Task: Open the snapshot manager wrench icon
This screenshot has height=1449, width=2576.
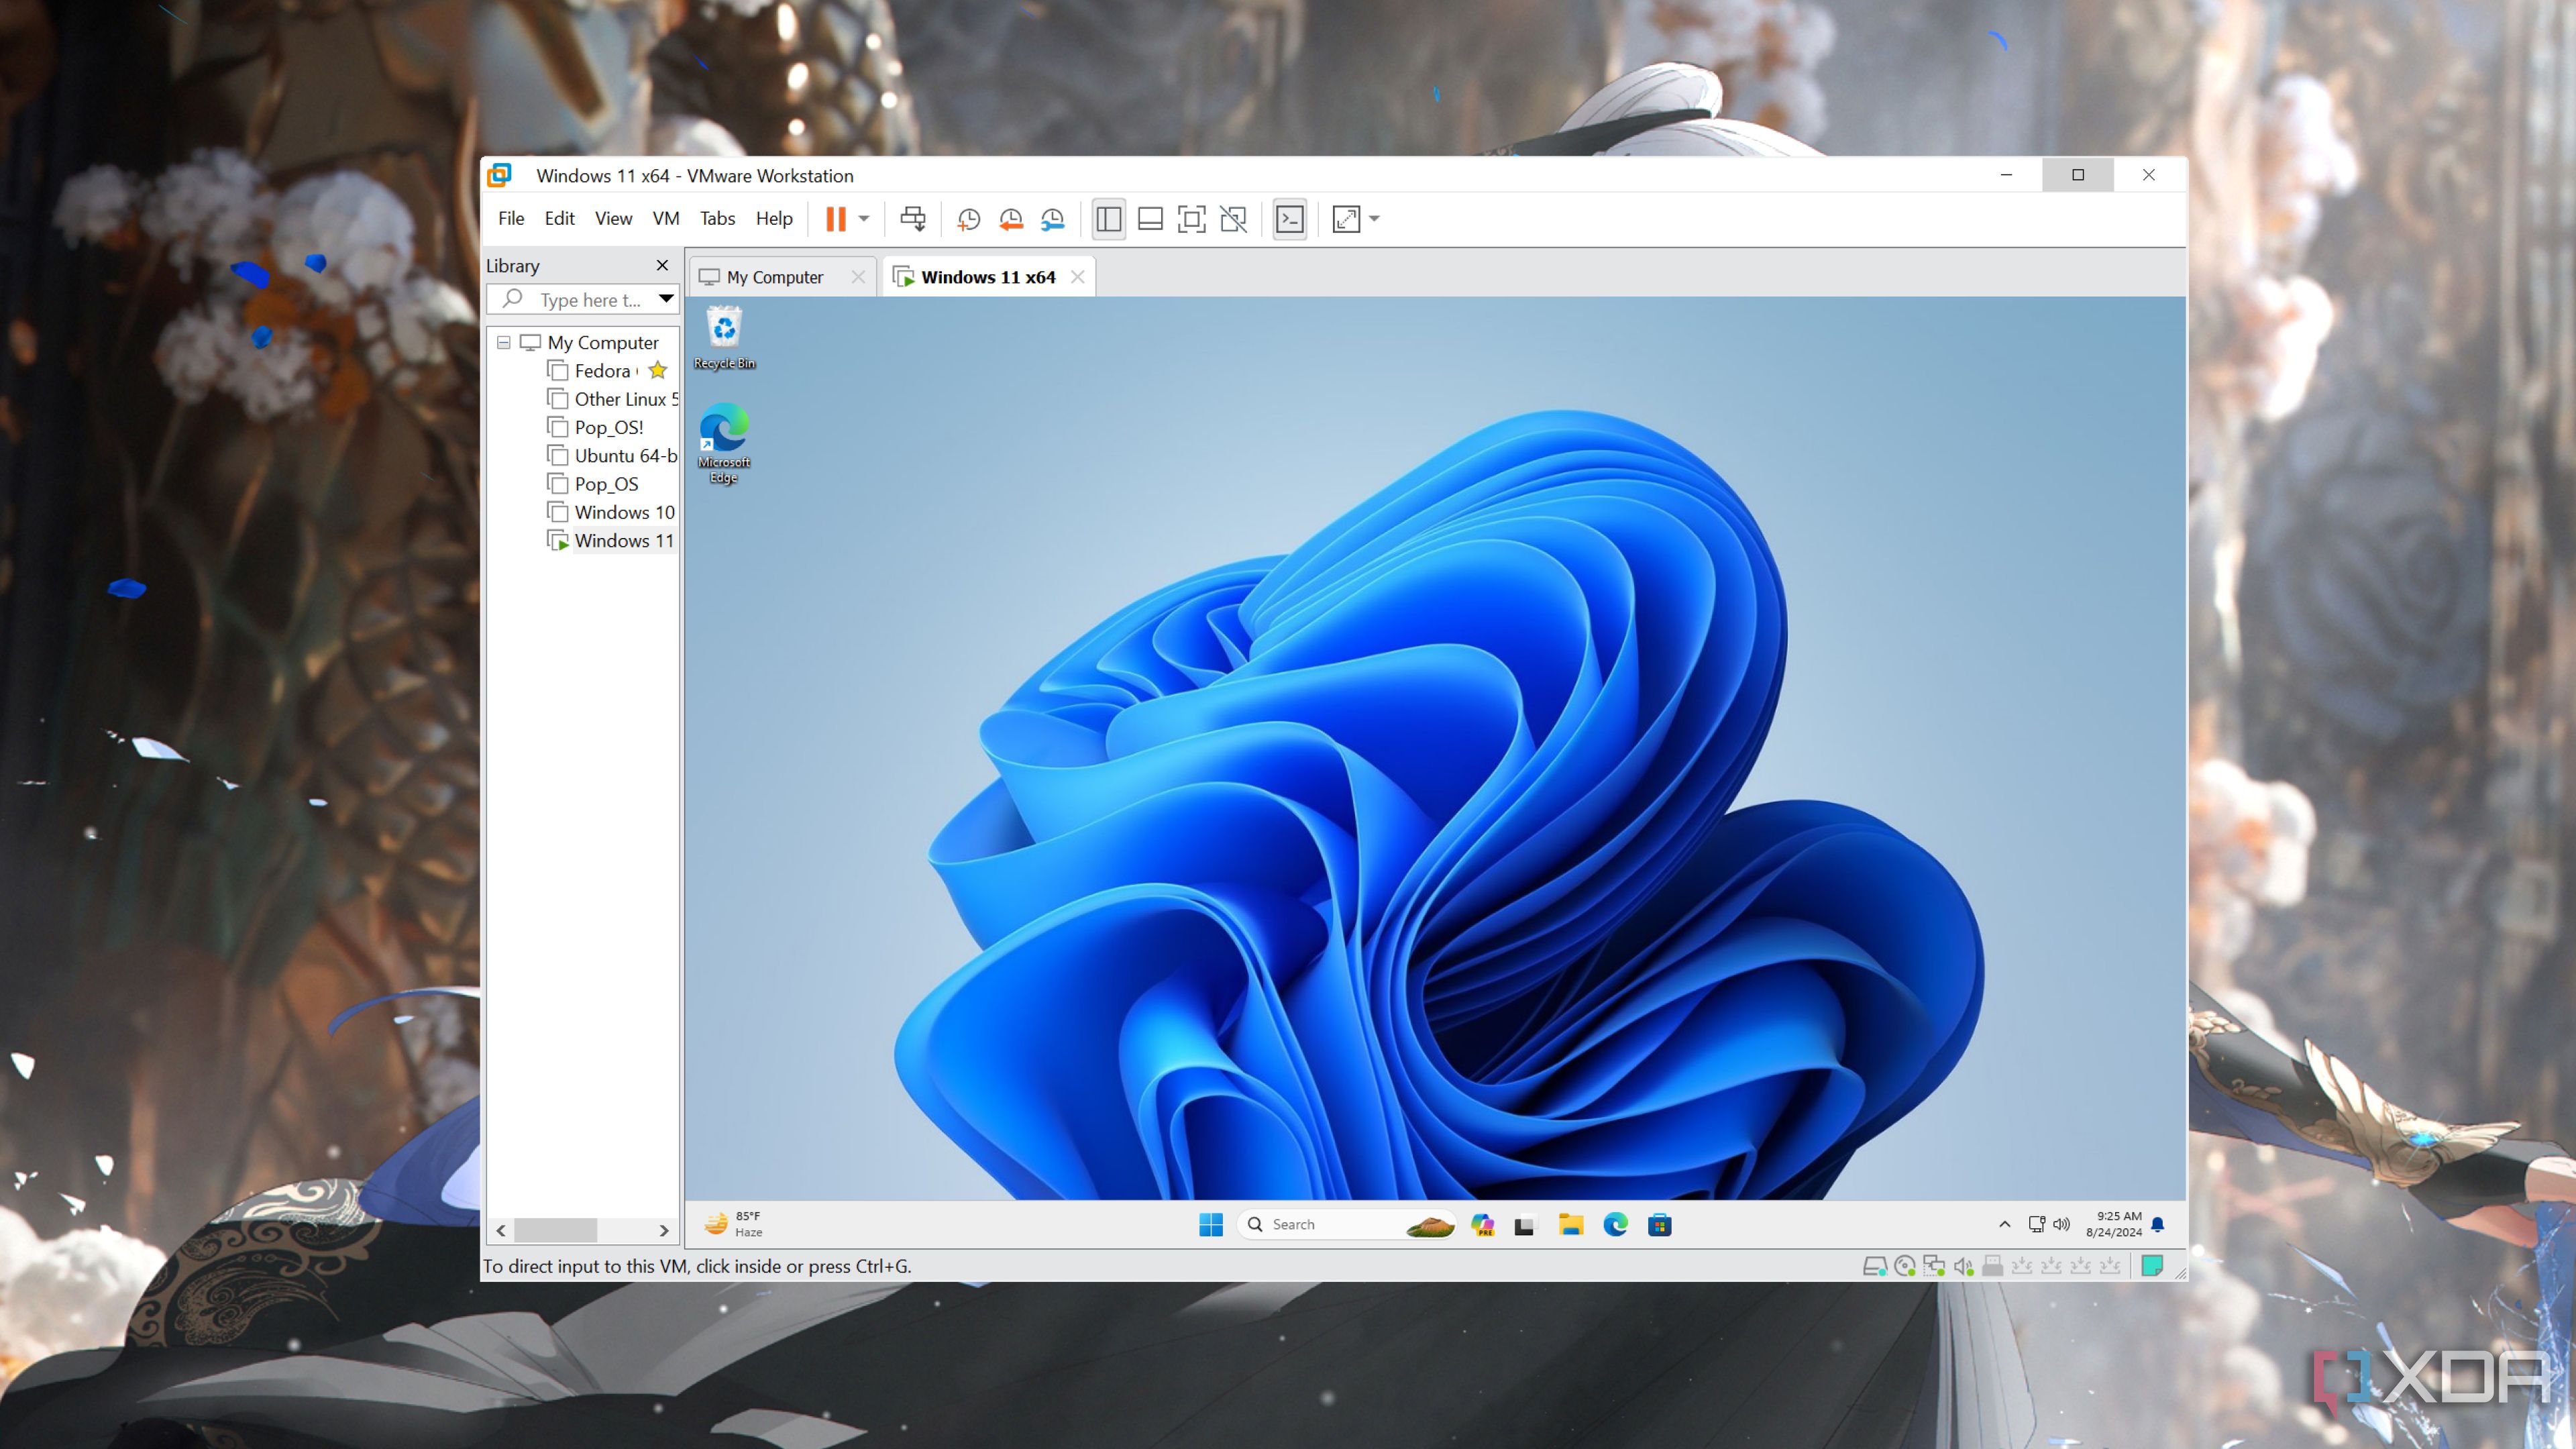Action: point(1052,219)
